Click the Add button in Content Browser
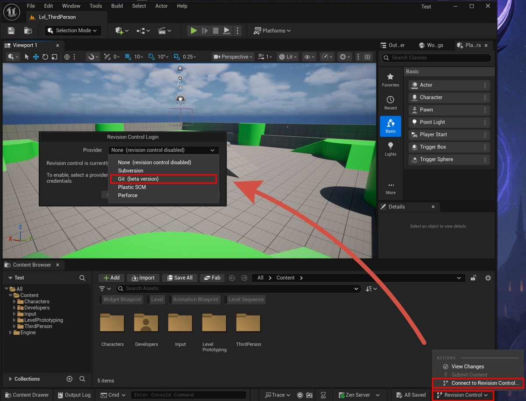This screenshot has width=526, height=401. pyautogui.click(x=111, y=278)
